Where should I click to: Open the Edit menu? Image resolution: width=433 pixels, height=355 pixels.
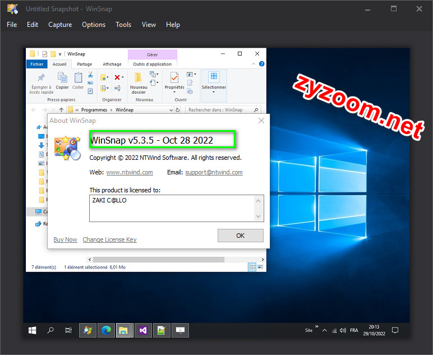coord(33,25)
